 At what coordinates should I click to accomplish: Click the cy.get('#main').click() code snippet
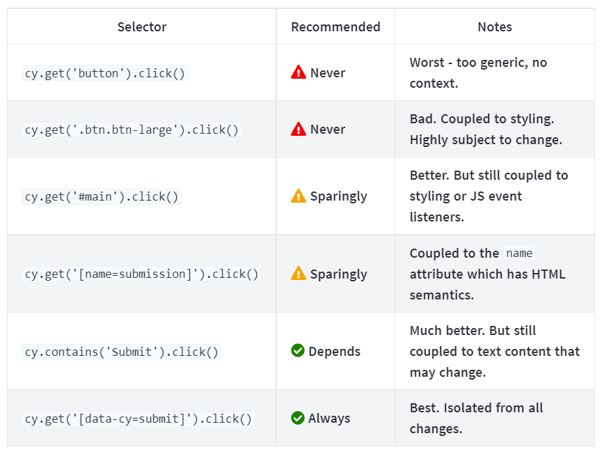102,196
